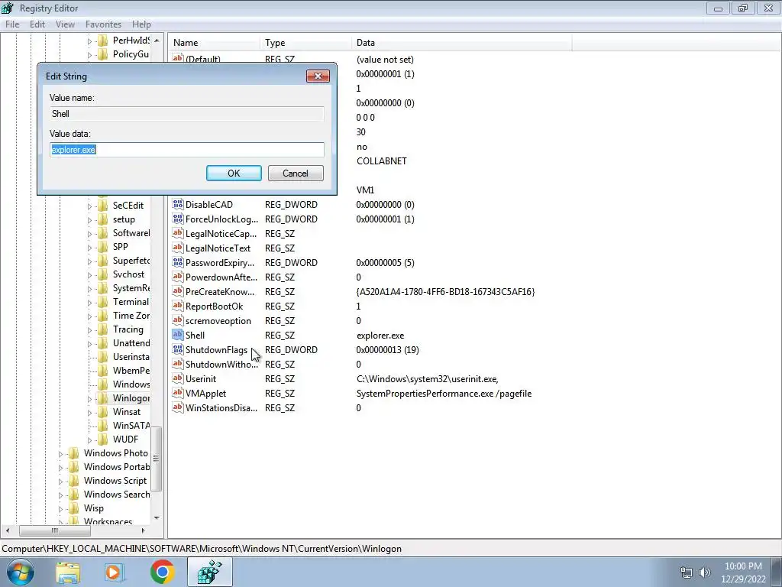Open the Favorites menu
The image size is (782, 587).
pos(103,24)
